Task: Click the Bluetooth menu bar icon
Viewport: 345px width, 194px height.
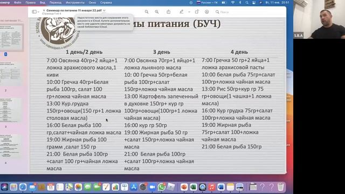Action: pos(240,3)
